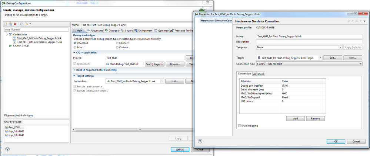This screenshot has height=156, width=370.
Task: Click the Search Project... button
Action: tap(154, 64)
